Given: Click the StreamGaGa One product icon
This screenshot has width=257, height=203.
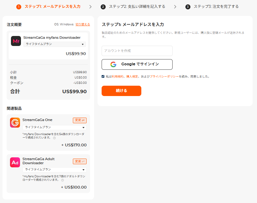Looking at the screenshot, I should coord(15,123).
